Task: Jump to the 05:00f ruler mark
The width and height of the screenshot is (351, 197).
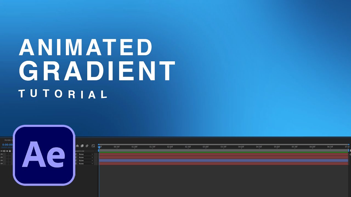Action: pos(277,147)
